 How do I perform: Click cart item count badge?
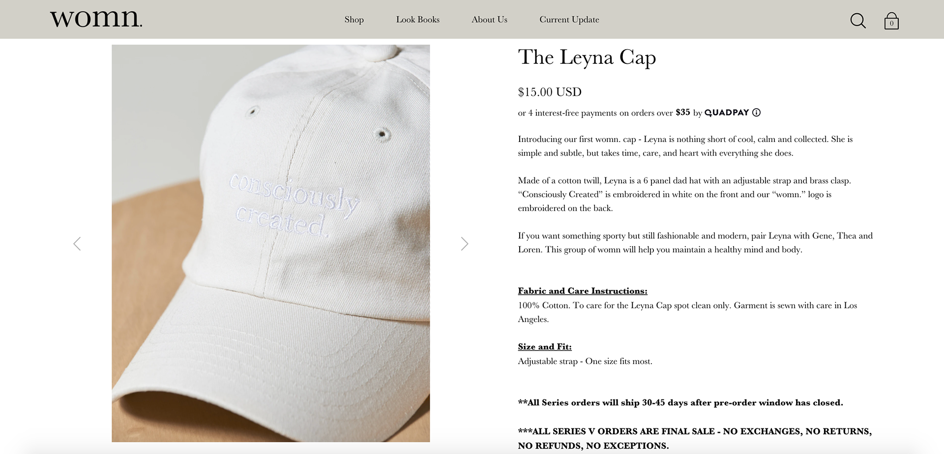[x=891, y=23]
